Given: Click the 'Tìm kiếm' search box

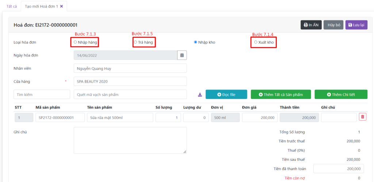Looking at the screenshot, I should pos(42,95).
